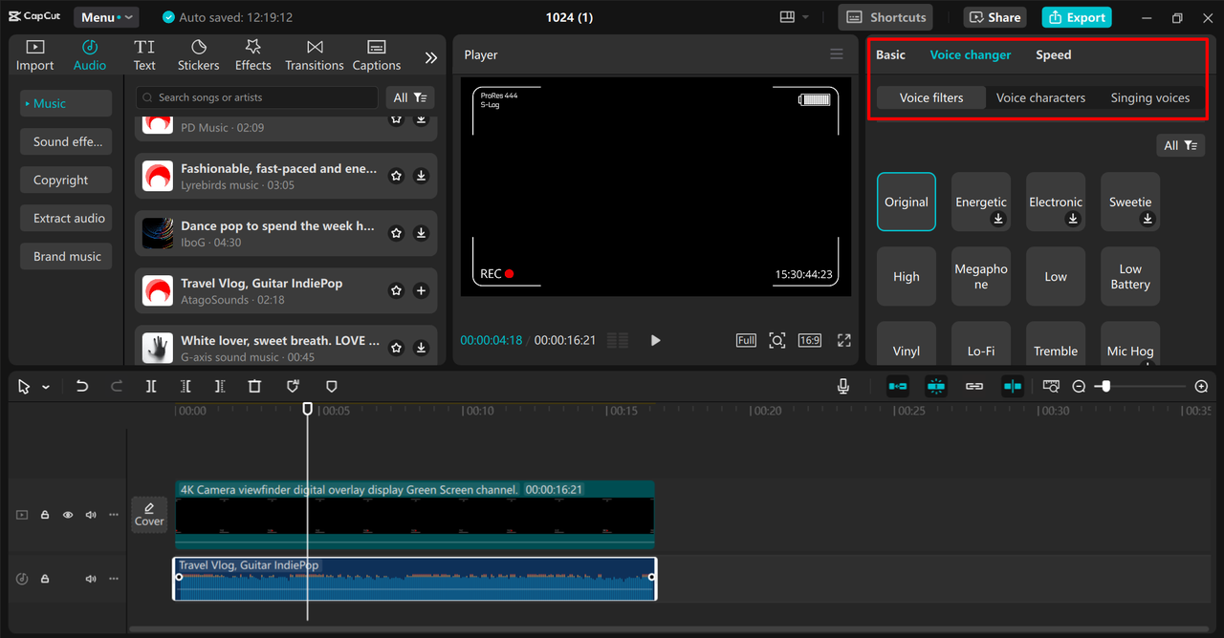Click the Export button
This screenshot has width=1224, height=638.
coord(1077,17)
